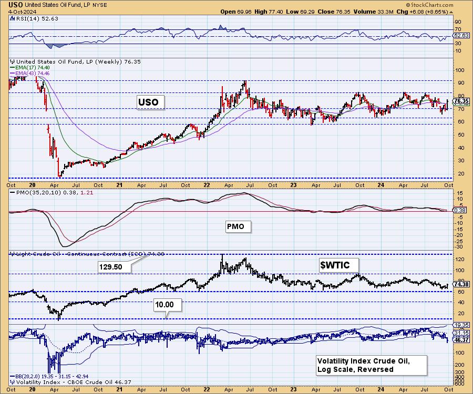Image resolution: width=473 pixels, height=394 pixels.
Task: Click the 70 level on the RSI right axis
Action: click(458, 29)
